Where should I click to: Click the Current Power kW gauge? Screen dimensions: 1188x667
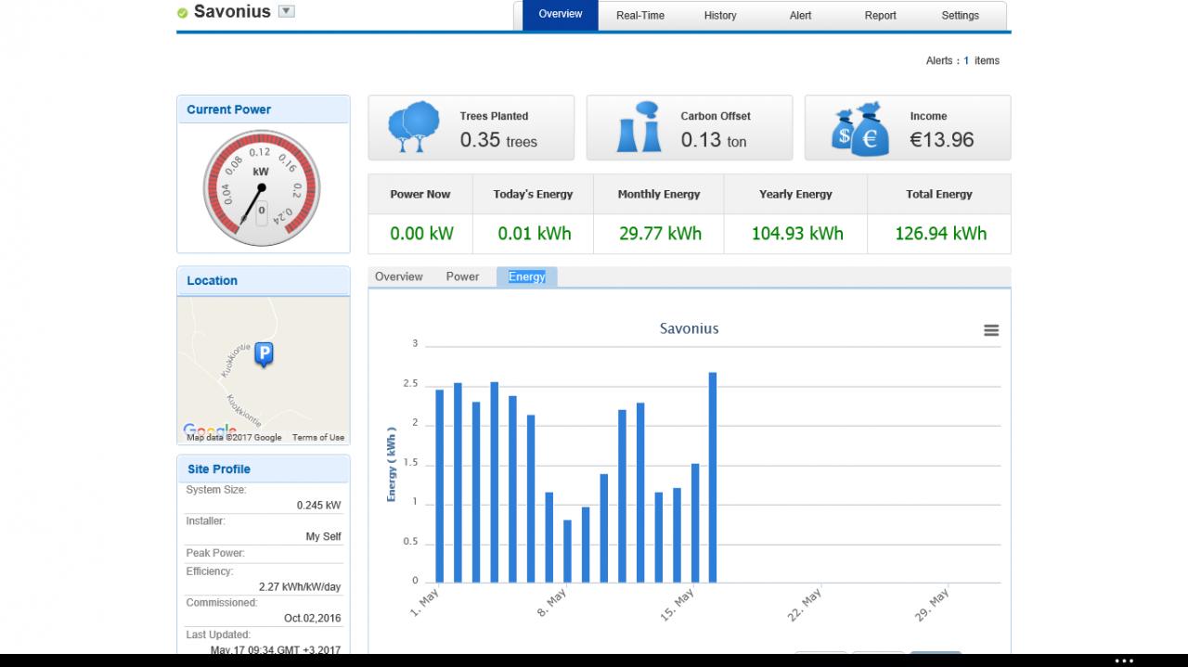pyautogui.click(x=262, y=188)
